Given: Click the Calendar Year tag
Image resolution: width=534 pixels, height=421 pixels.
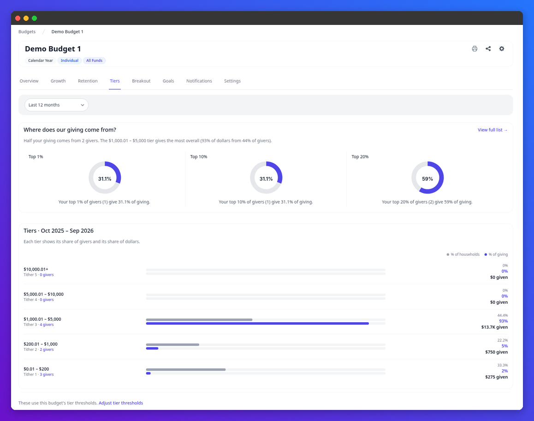Looking at the screenshot, I should pyautogui.click(x=41, y=60).
